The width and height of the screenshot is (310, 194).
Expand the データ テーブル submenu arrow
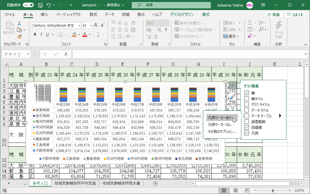point(280,116)
